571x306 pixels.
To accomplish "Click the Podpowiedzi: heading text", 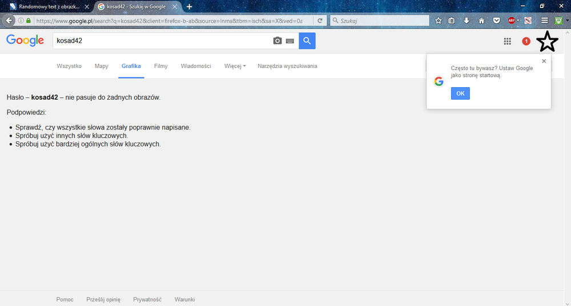I will pyautogui.click(x=26, y=112).
